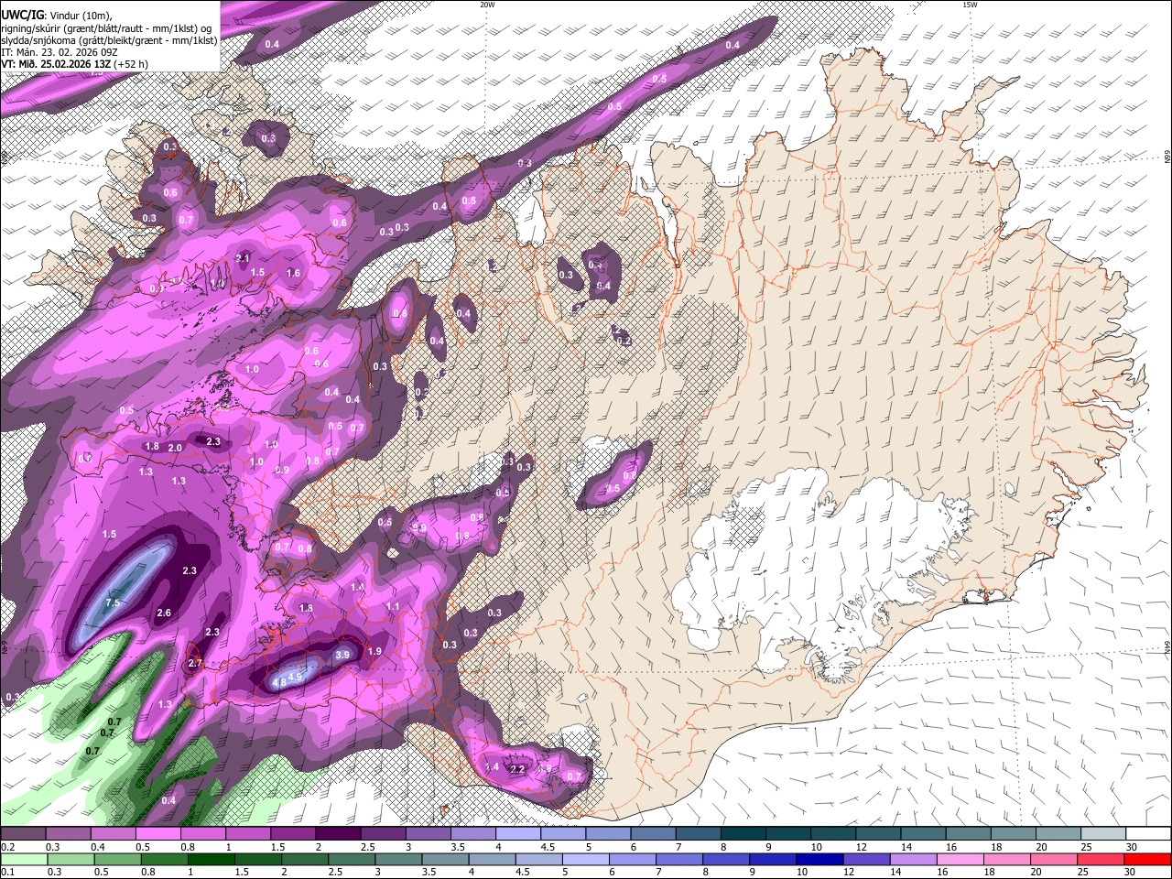The width and height of the screenshot is (1172, 879).
Task: Click the 2.0 precipitation value on the map
Action: [x=175, y=447]
